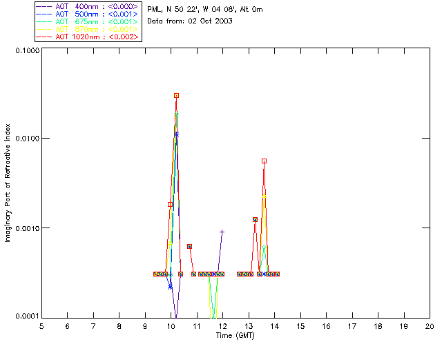Click the lone red square marker just before 10 GMT

[171, 204]
